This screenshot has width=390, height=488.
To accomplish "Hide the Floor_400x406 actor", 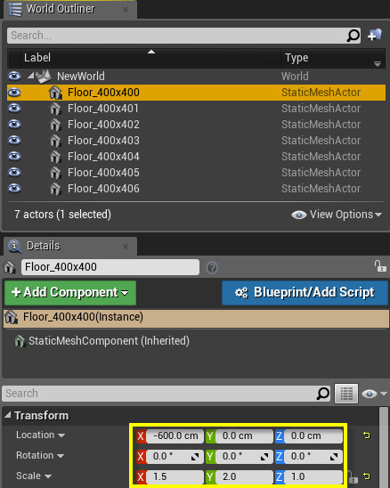I will [x=14, y=188].
